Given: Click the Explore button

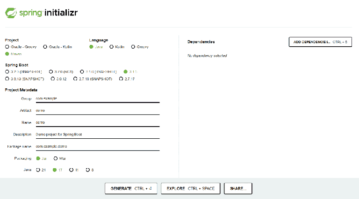Looking at the screenshot, I should [191, 188].
